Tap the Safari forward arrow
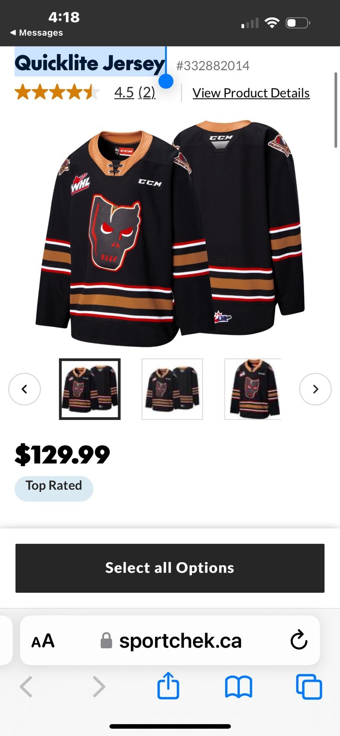Screen dimensions: 340x736 click(98, 687)
